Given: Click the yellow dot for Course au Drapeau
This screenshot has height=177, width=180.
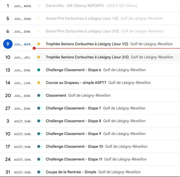Looking at the screenshot, I should coord(39,83).
